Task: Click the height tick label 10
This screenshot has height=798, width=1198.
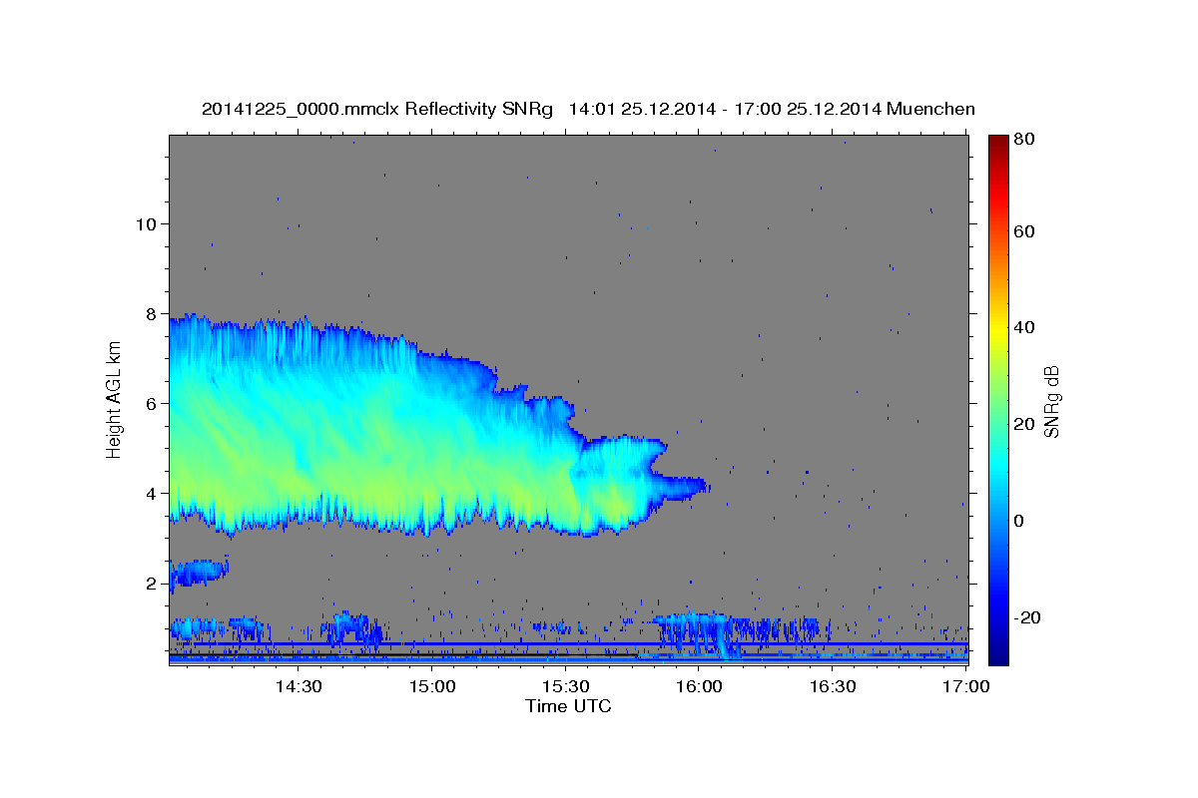Action: (146, 223)
